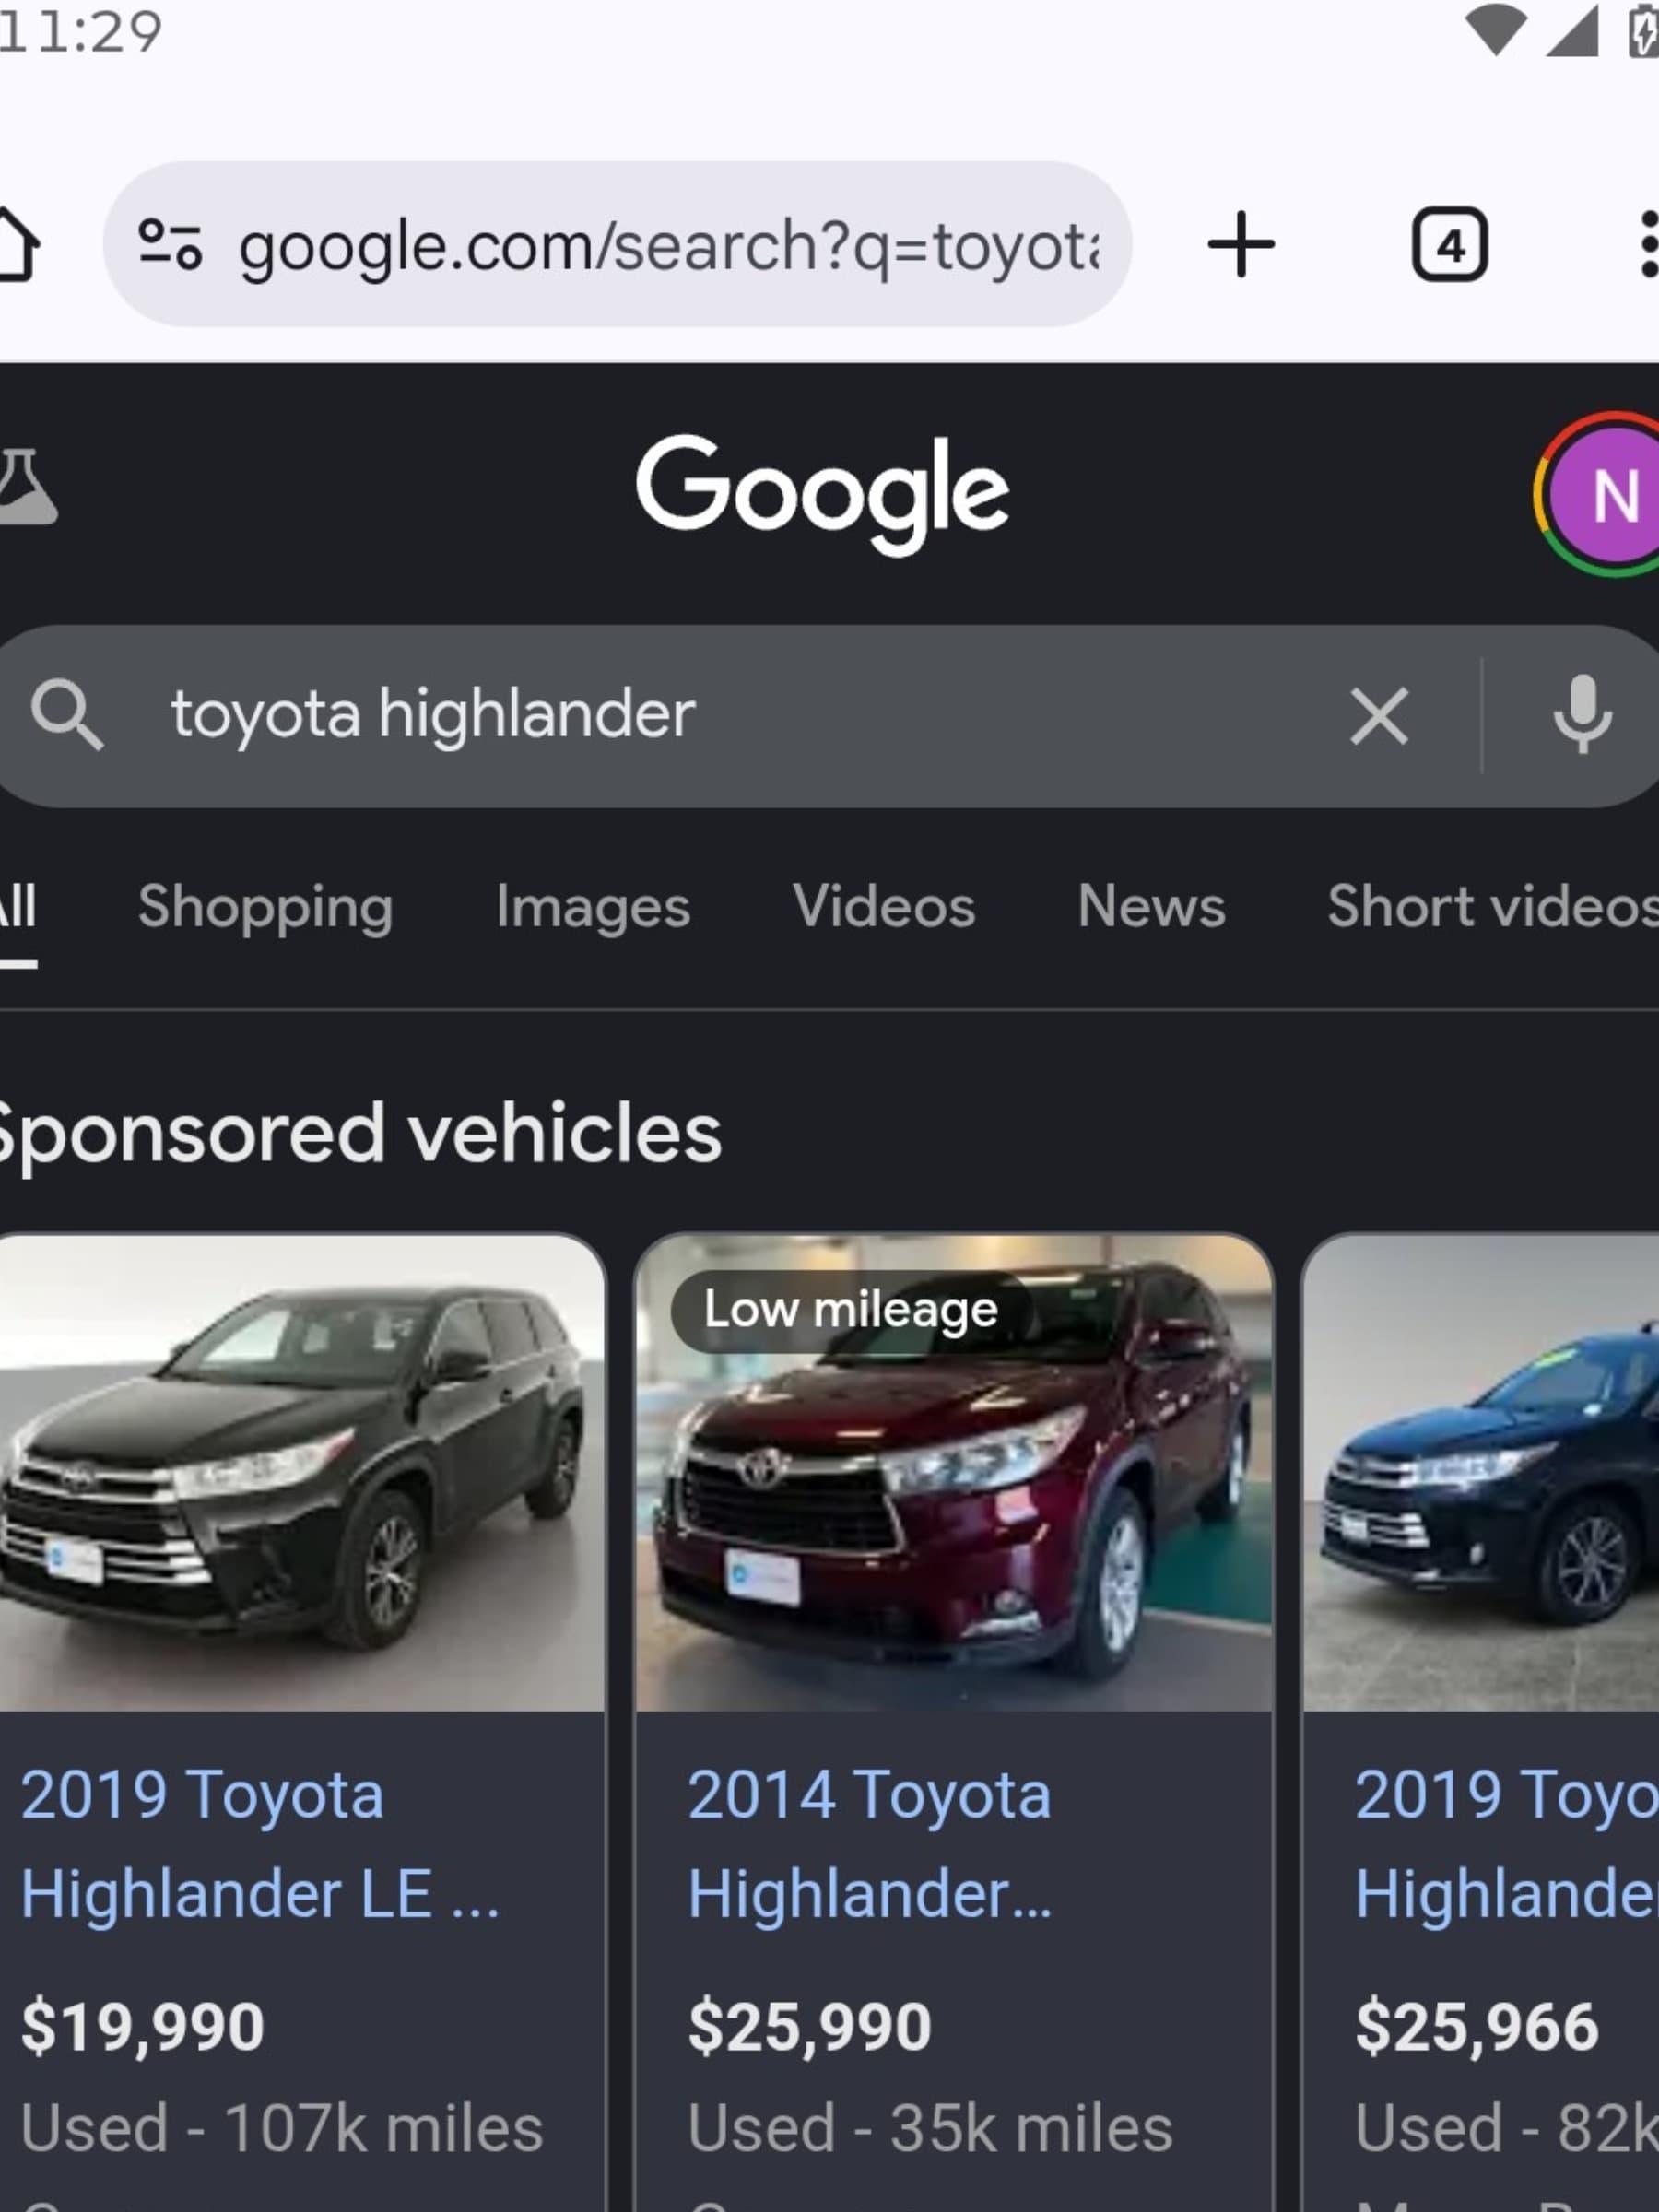Open Chrome three-dot overflow menu

1645,245
